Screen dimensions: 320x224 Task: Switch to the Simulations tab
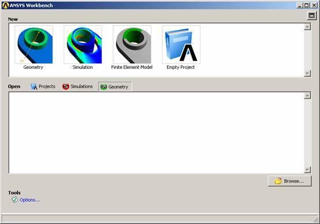click(x=77, y=86)
